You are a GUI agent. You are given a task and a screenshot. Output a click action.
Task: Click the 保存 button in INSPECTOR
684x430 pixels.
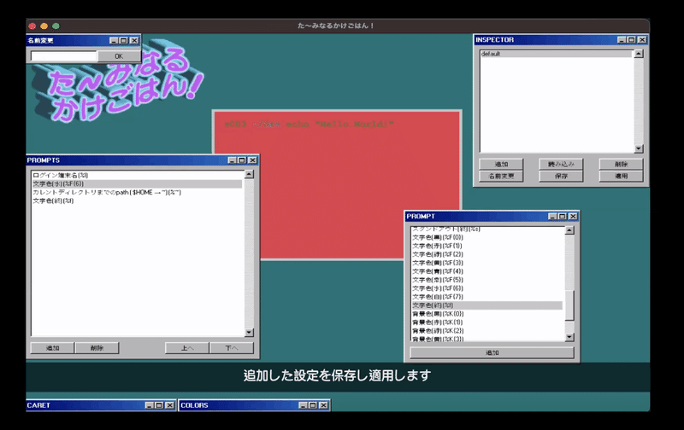click(561, 177)
